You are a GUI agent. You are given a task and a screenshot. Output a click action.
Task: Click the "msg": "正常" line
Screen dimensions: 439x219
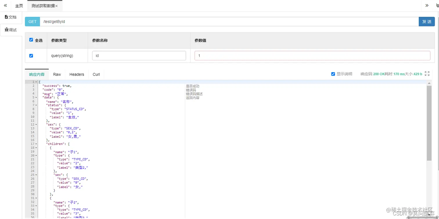55,94
